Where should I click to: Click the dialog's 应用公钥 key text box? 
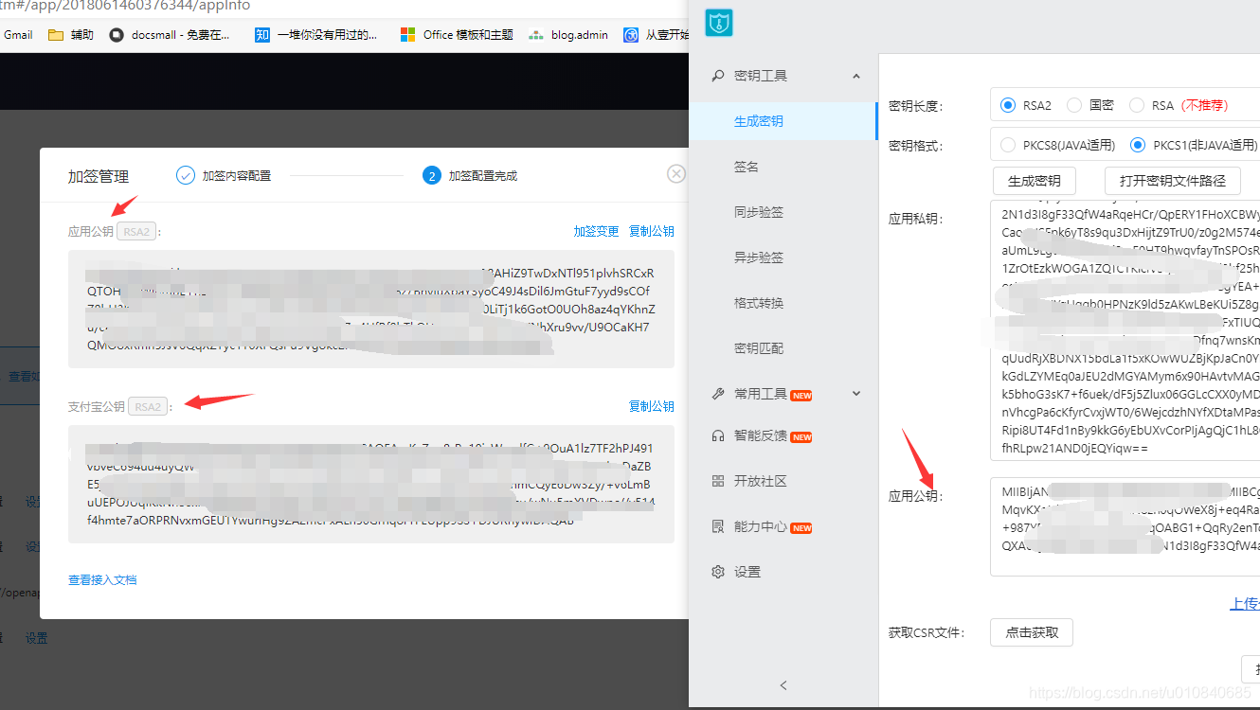[x=371, y=309]
